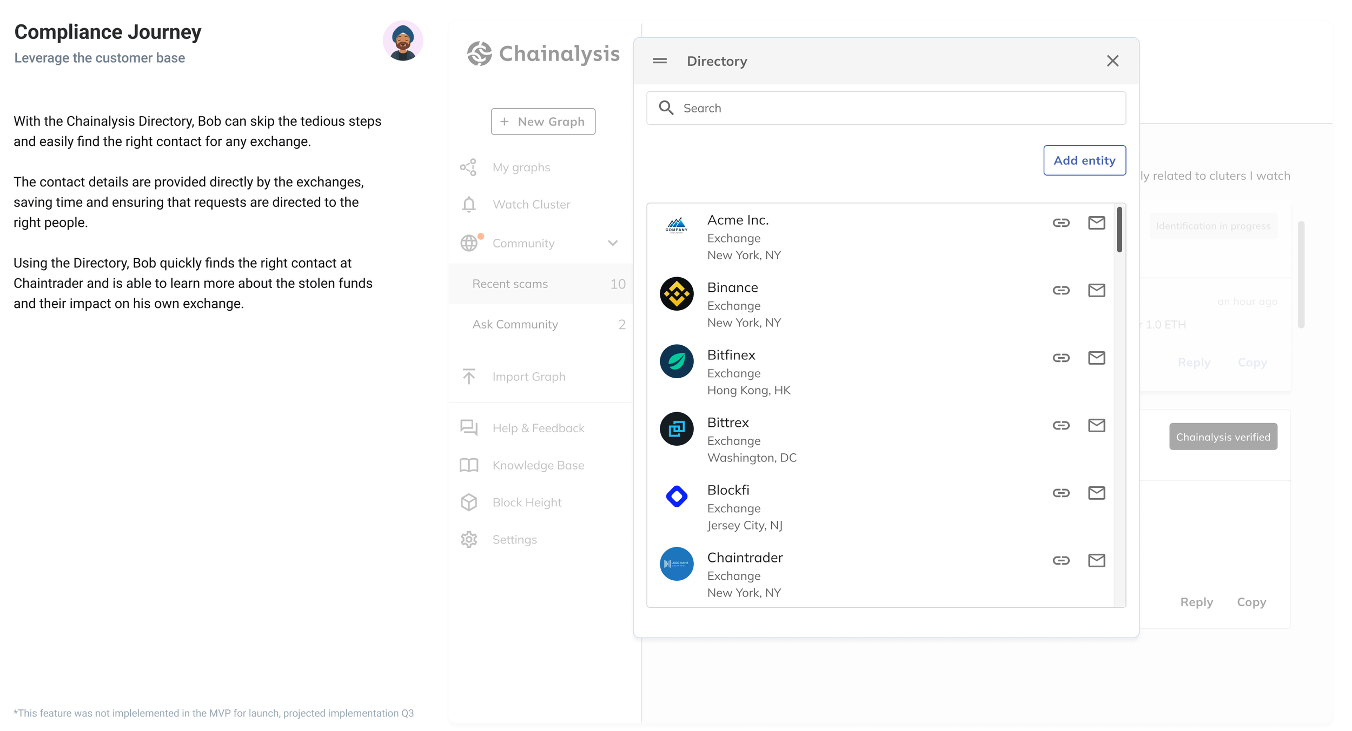This screenshot has height=731, width=1352.
Task: Click the faded upper Copy link
Action: pyautogui.click(x=1252, y=363)
